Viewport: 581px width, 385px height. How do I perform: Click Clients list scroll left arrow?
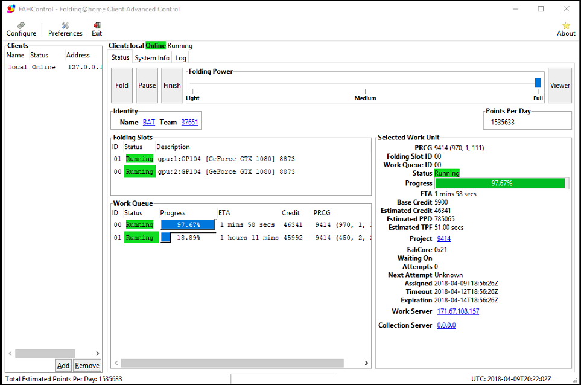click(10, 354)
